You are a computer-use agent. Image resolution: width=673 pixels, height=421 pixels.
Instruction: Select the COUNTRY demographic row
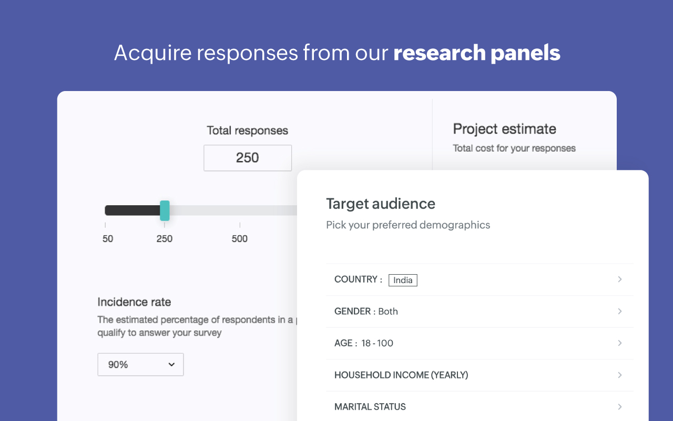[x=358, y=279]
